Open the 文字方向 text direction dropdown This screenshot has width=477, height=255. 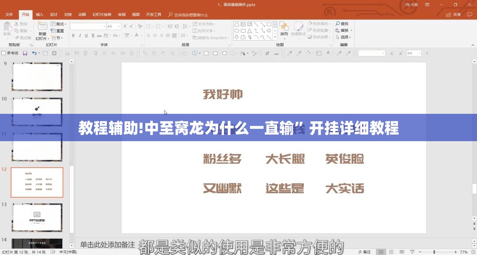click(x=204, y=24)
